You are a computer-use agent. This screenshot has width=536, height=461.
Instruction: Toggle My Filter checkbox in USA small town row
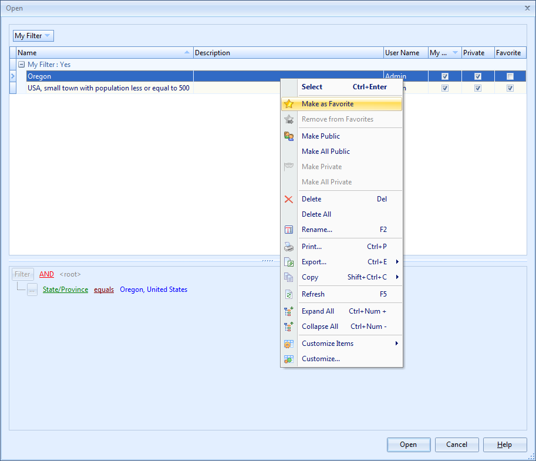445,88
